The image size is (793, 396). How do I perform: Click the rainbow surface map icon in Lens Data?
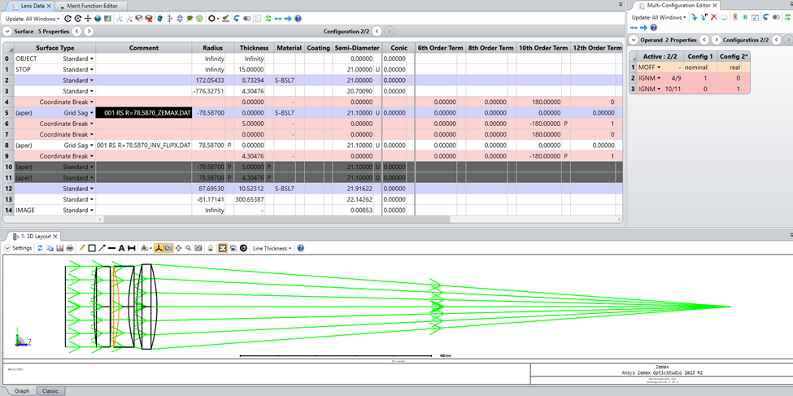tap(199, 18)
